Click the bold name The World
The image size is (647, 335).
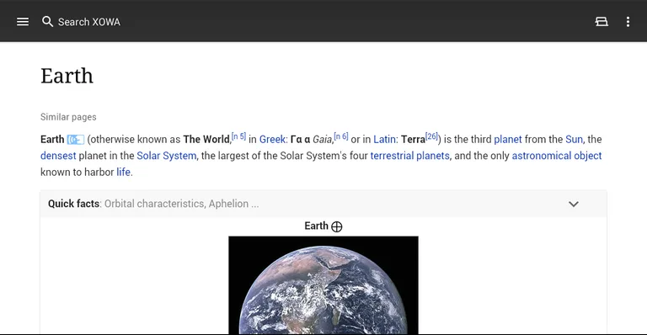[x=206, y=139]
